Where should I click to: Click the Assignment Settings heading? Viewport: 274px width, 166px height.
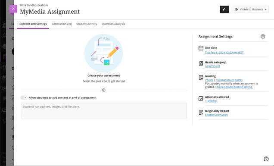point(215,36)
